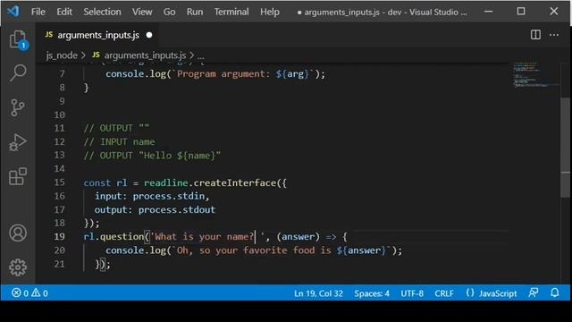Change line ending via CRLF indicator
The image size is (572, 322).
(444, 293)
